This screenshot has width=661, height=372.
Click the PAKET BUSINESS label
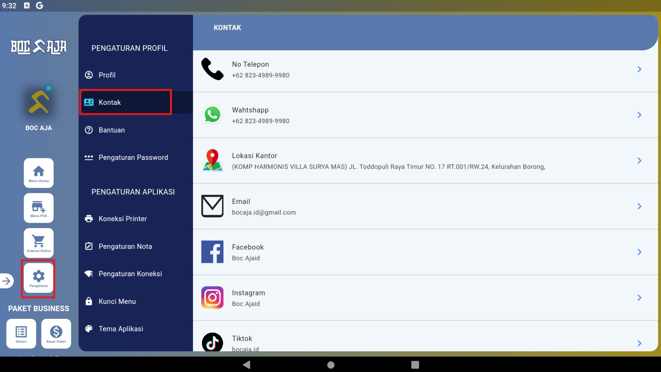tap(39, 308)
